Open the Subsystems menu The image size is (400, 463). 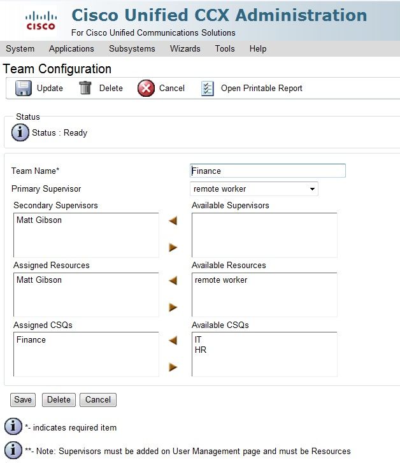pos(132,49)
